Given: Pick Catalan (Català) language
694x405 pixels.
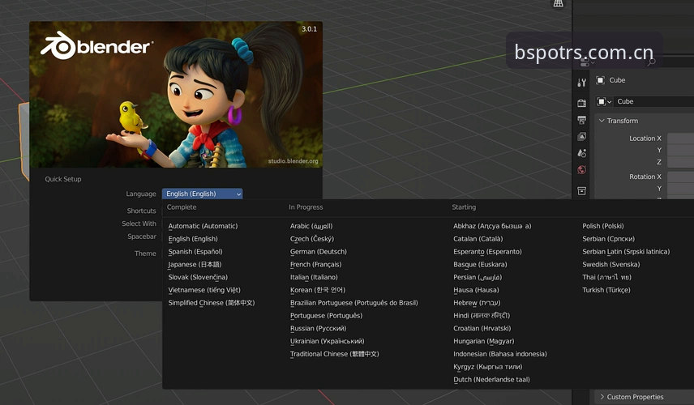Looking at the screenshot, I should tap(478, 239).
